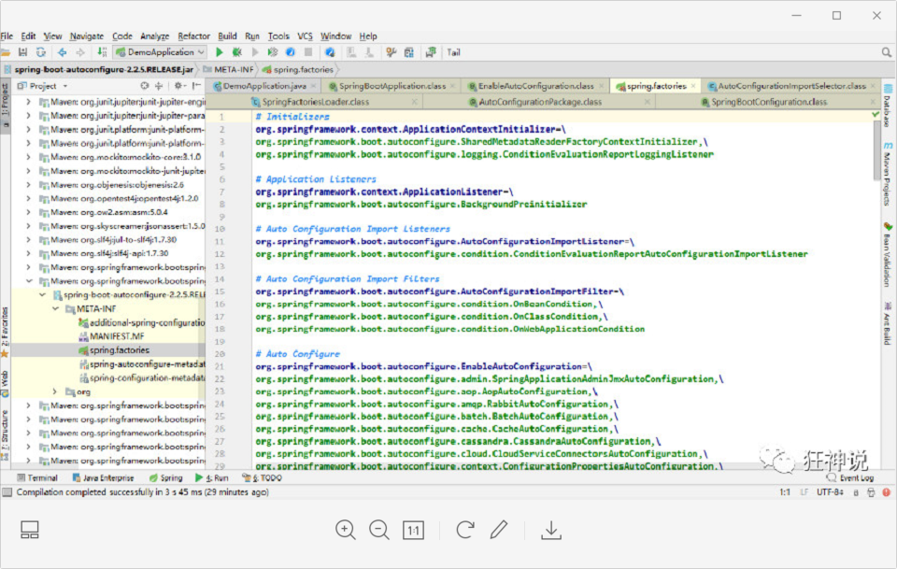
Task: Click the Search Everywhere magnifier icon
Action: 886,52
